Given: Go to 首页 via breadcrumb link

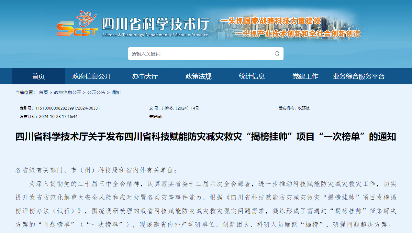Looking at the screenshot, I should pyautogui.click(x=43, y=92).
